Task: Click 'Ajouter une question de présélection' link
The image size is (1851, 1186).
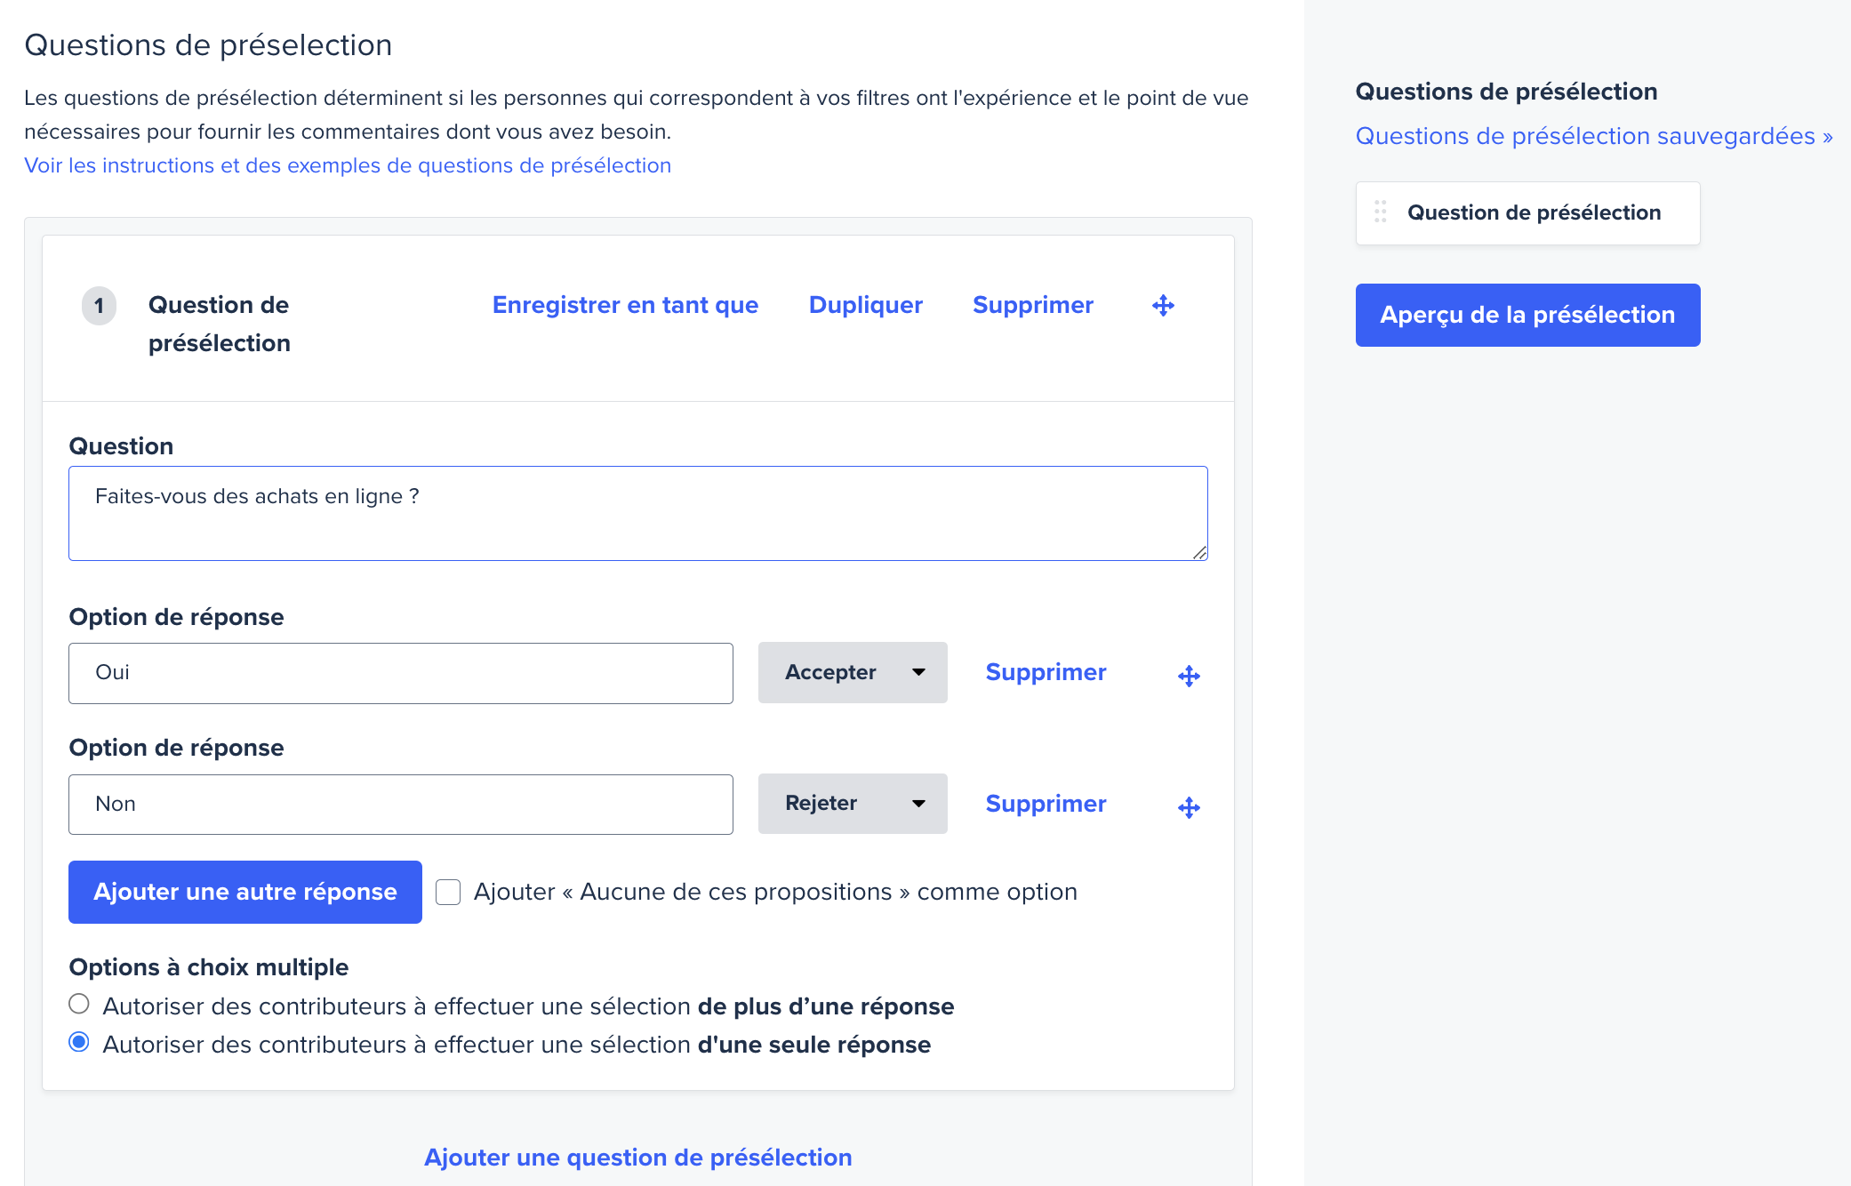Action: (x=637, y=1157)
